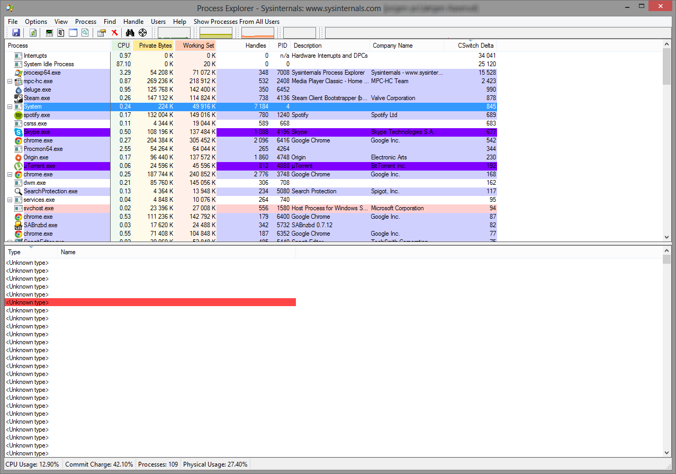
Task: Click CPU Usage value in status bar
Action: [x=32, y=464]
